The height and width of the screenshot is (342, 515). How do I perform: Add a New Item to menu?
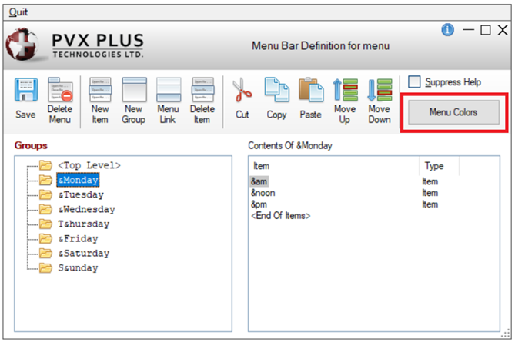[100, 91]
